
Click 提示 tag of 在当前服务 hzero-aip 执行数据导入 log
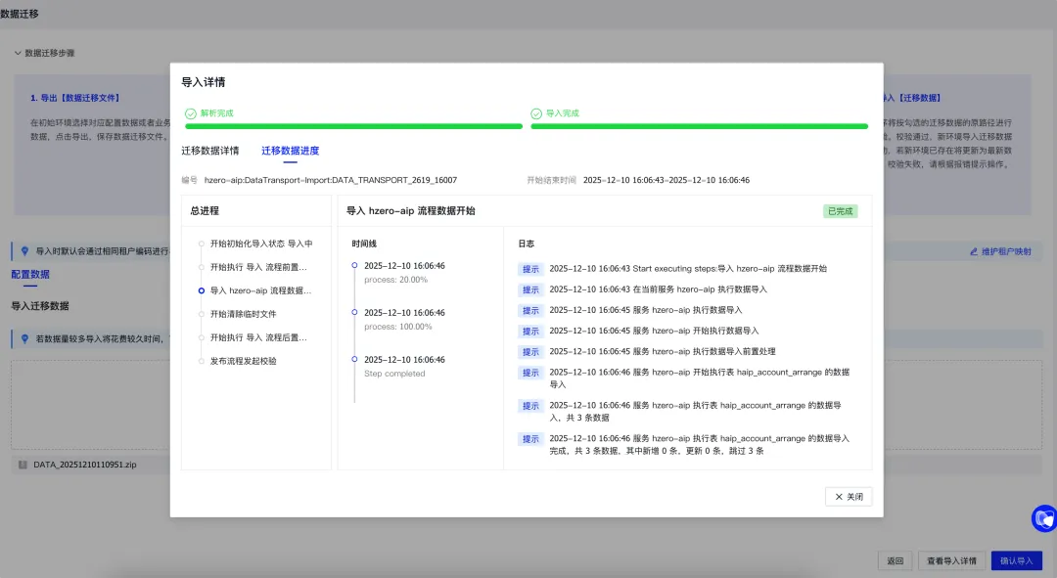pos(530,289)
